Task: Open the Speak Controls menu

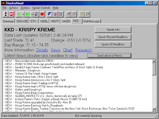Action: [x=41, y=8]
